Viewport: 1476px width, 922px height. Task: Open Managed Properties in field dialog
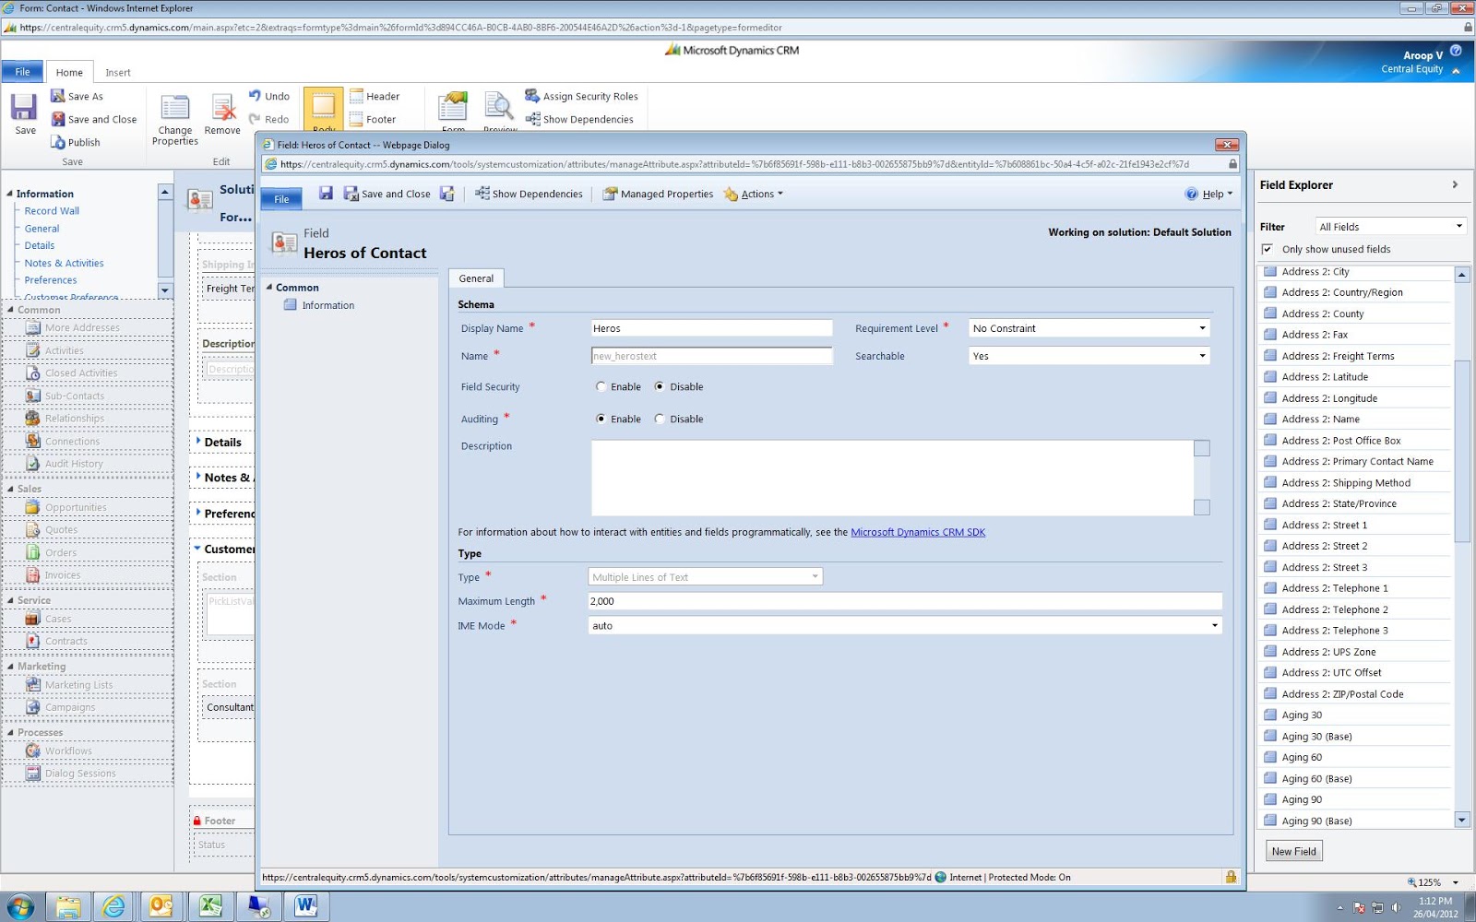tap(658, 194)
